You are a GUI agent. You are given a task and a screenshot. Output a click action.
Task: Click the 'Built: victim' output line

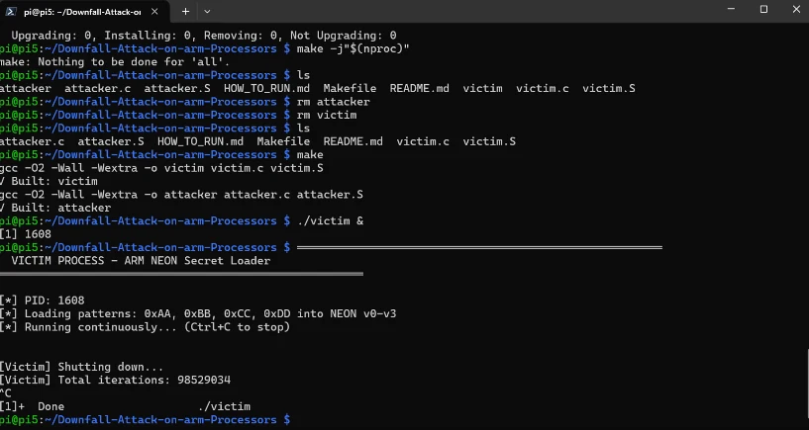(49, 182)
